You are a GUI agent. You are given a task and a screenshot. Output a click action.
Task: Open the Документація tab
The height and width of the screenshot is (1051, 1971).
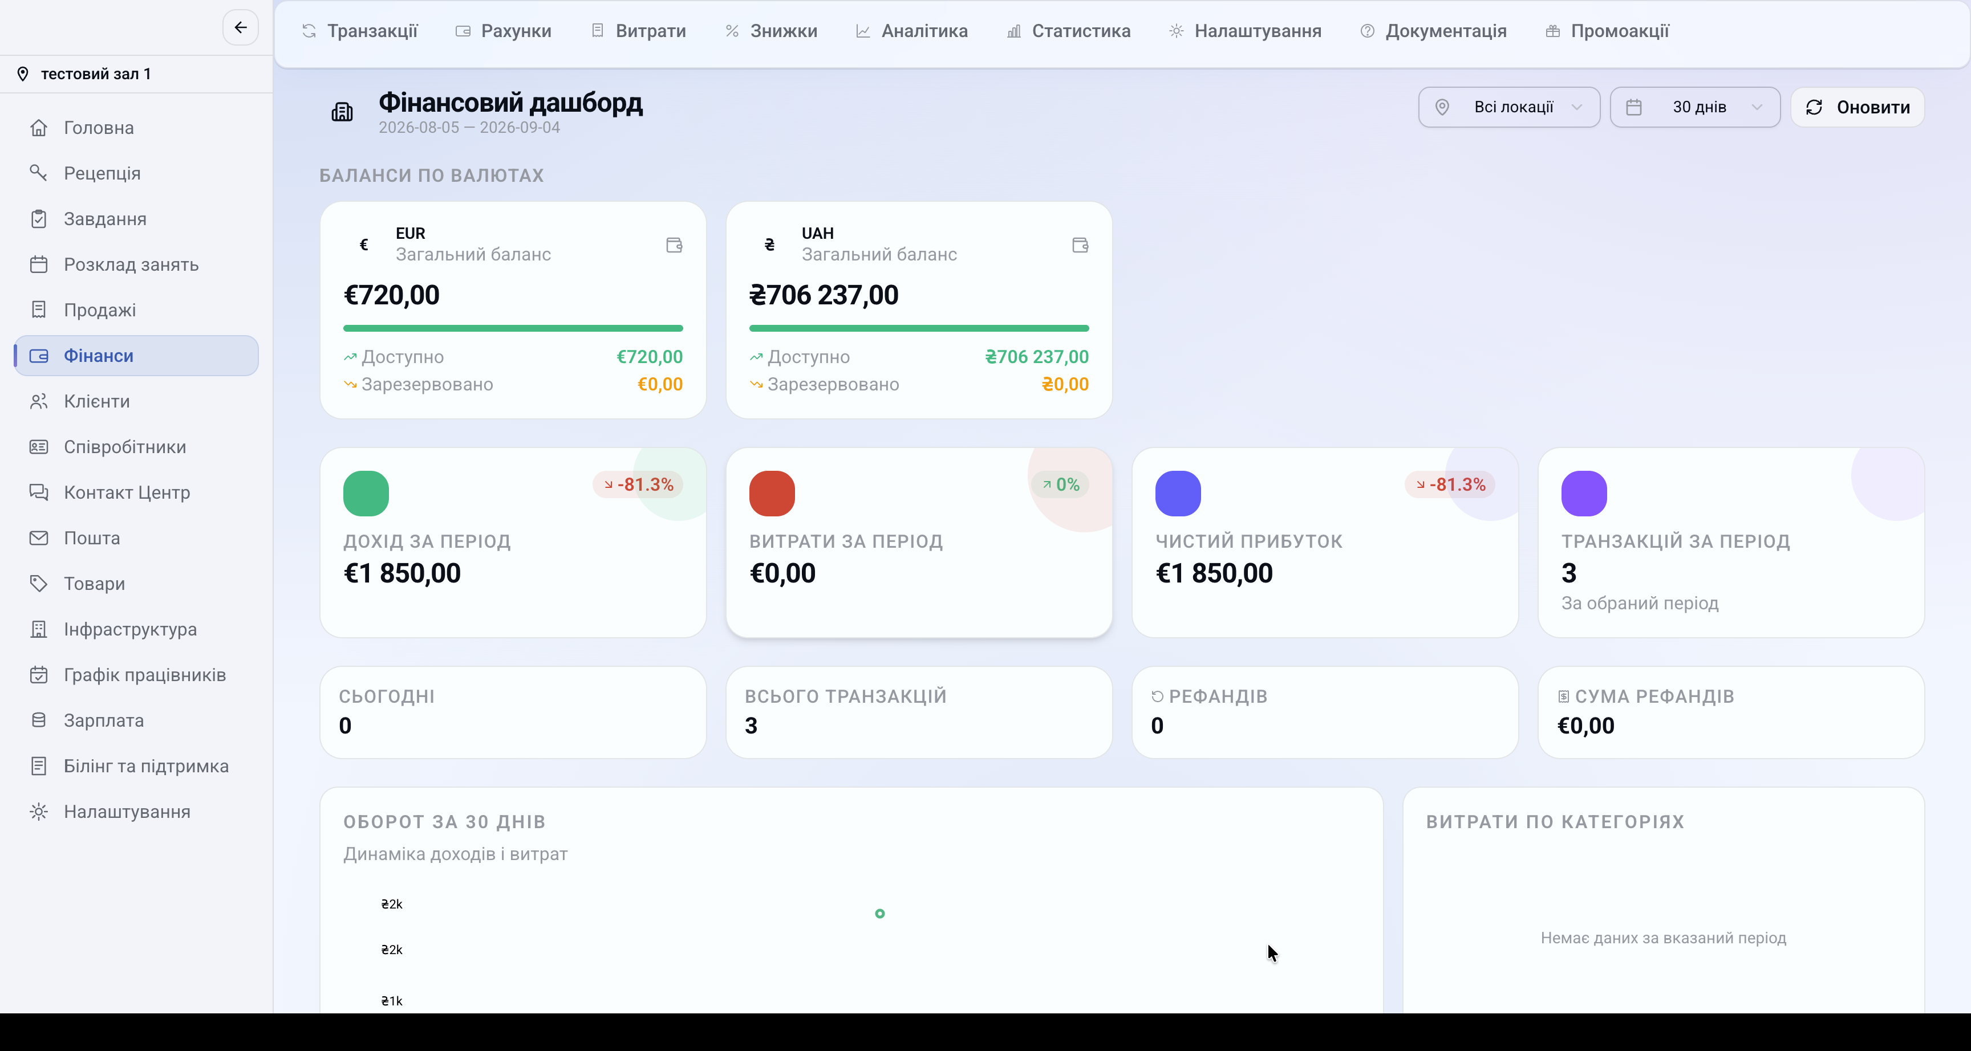coord(1434,31)
